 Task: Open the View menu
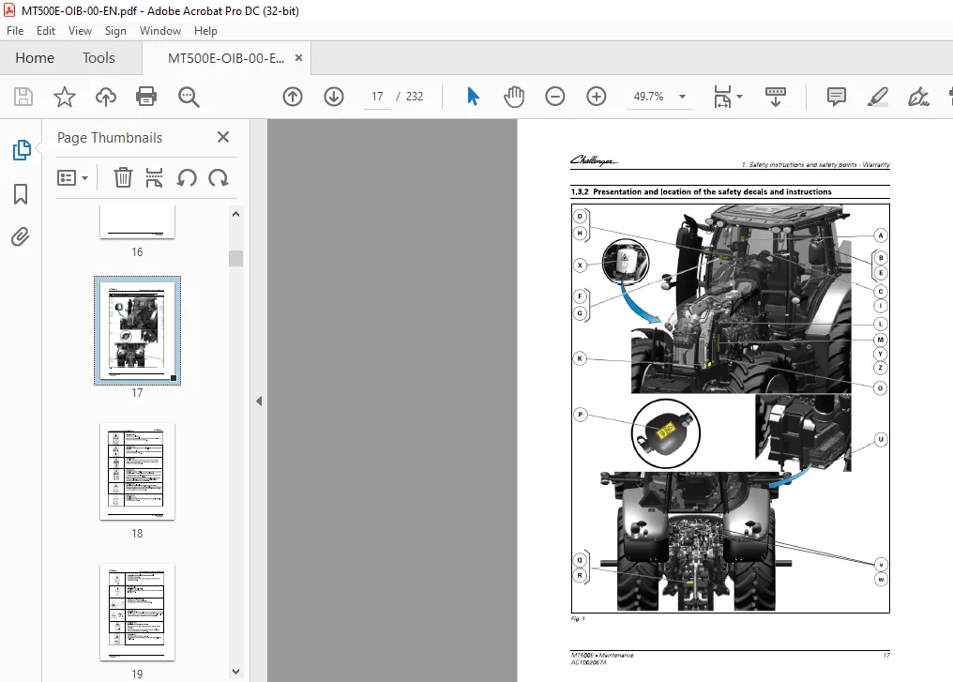click(x=80, y=31)
